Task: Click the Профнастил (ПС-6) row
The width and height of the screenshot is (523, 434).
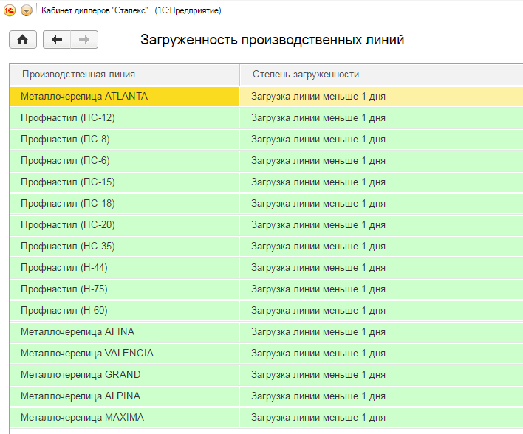Action: click(65, 161)
